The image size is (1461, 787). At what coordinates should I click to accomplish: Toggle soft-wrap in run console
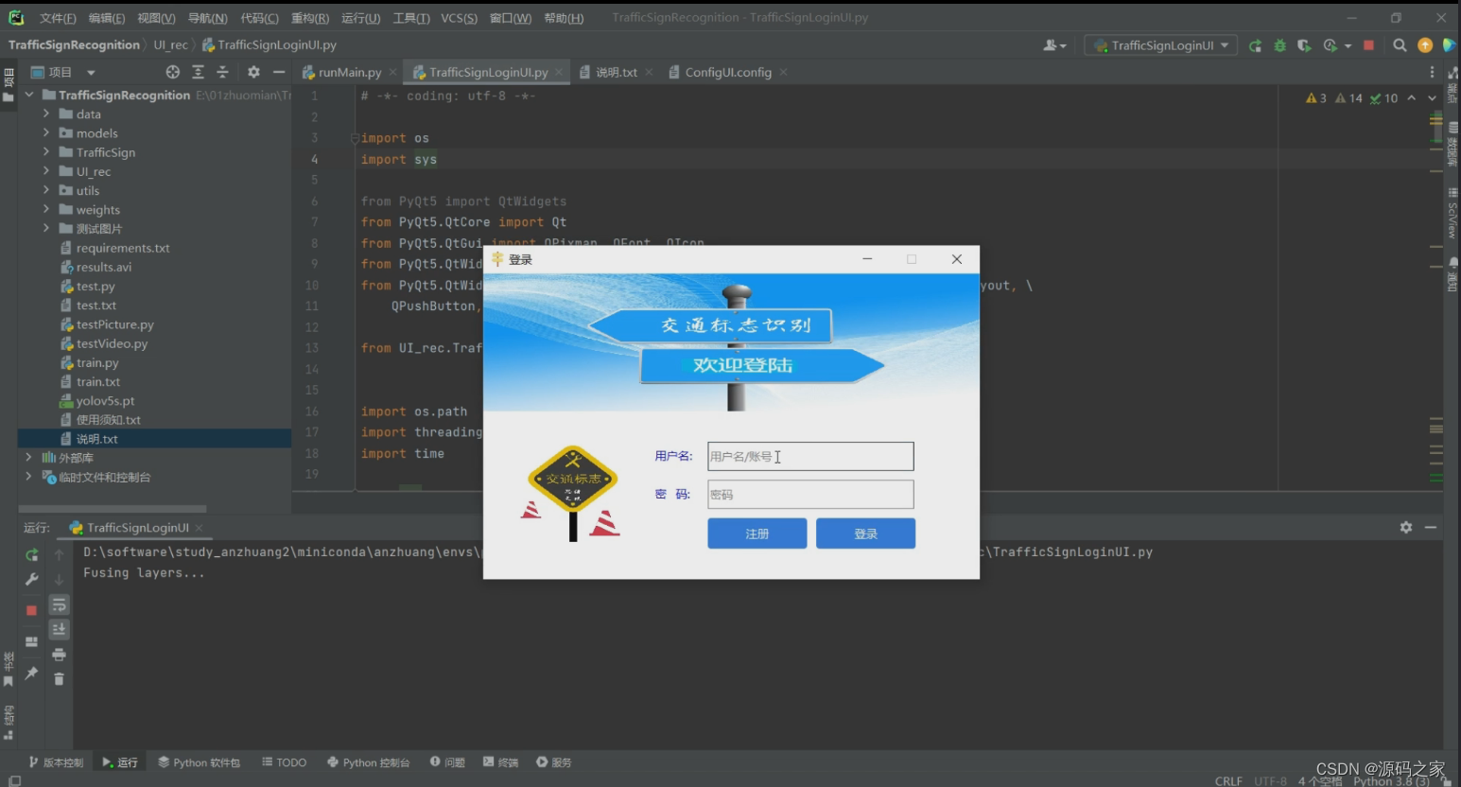[x=59, y=604]
